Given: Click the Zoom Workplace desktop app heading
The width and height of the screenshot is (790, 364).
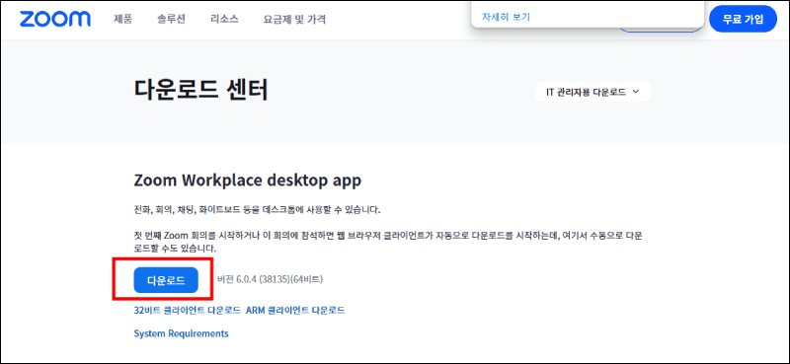Looking at the screenshot, I should tap(248, 181).
